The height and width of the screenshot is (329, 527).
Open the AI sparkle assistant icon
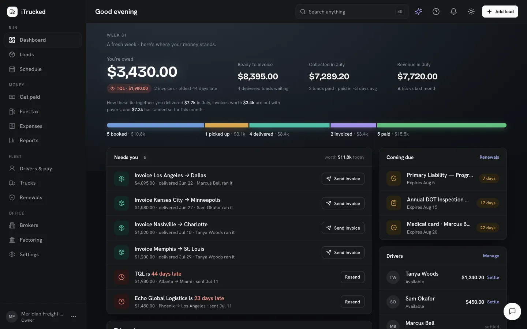[x=418, y=12]
